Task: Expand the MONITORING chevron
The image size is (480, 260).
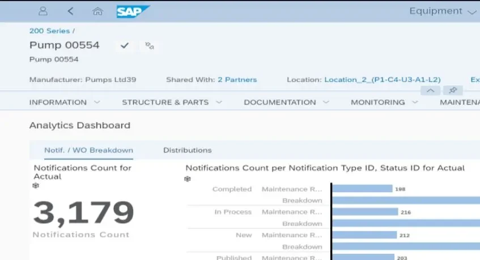Action: click(415, 102)
